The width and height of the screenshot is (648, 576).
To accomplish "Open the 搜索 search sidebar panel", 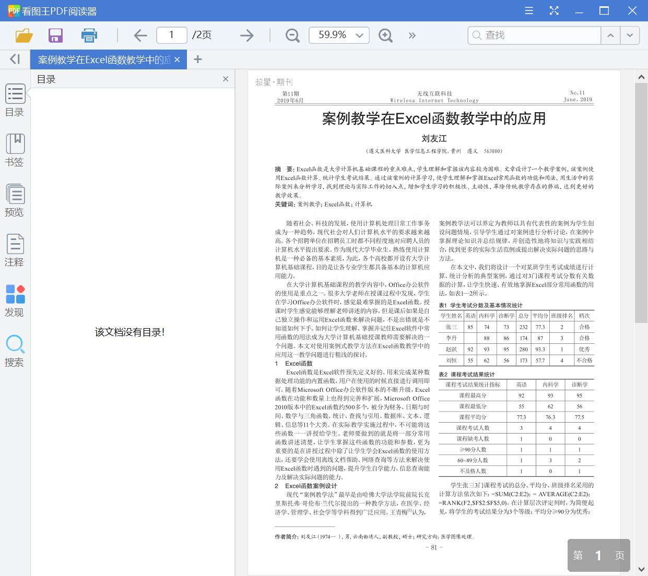I will coord(15,351).
